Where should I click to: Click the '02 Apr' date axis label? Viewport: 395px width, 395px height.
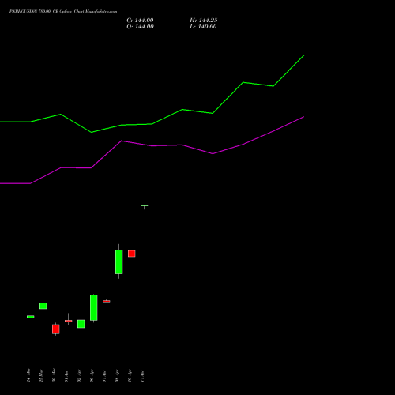79,376
